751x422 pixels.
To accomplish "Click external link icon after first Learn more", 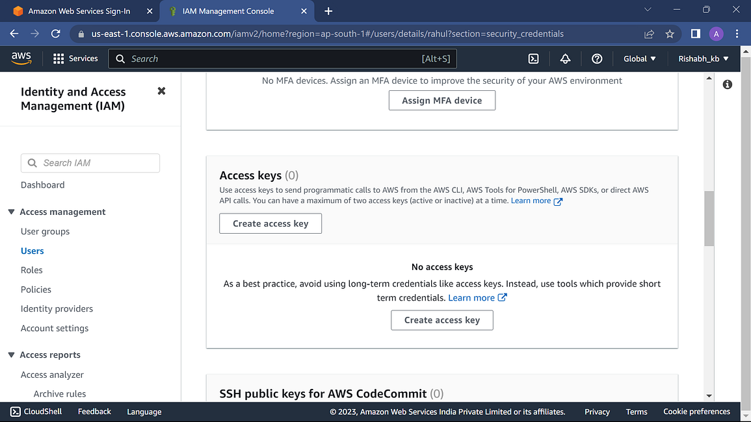I will coord(558,201).
